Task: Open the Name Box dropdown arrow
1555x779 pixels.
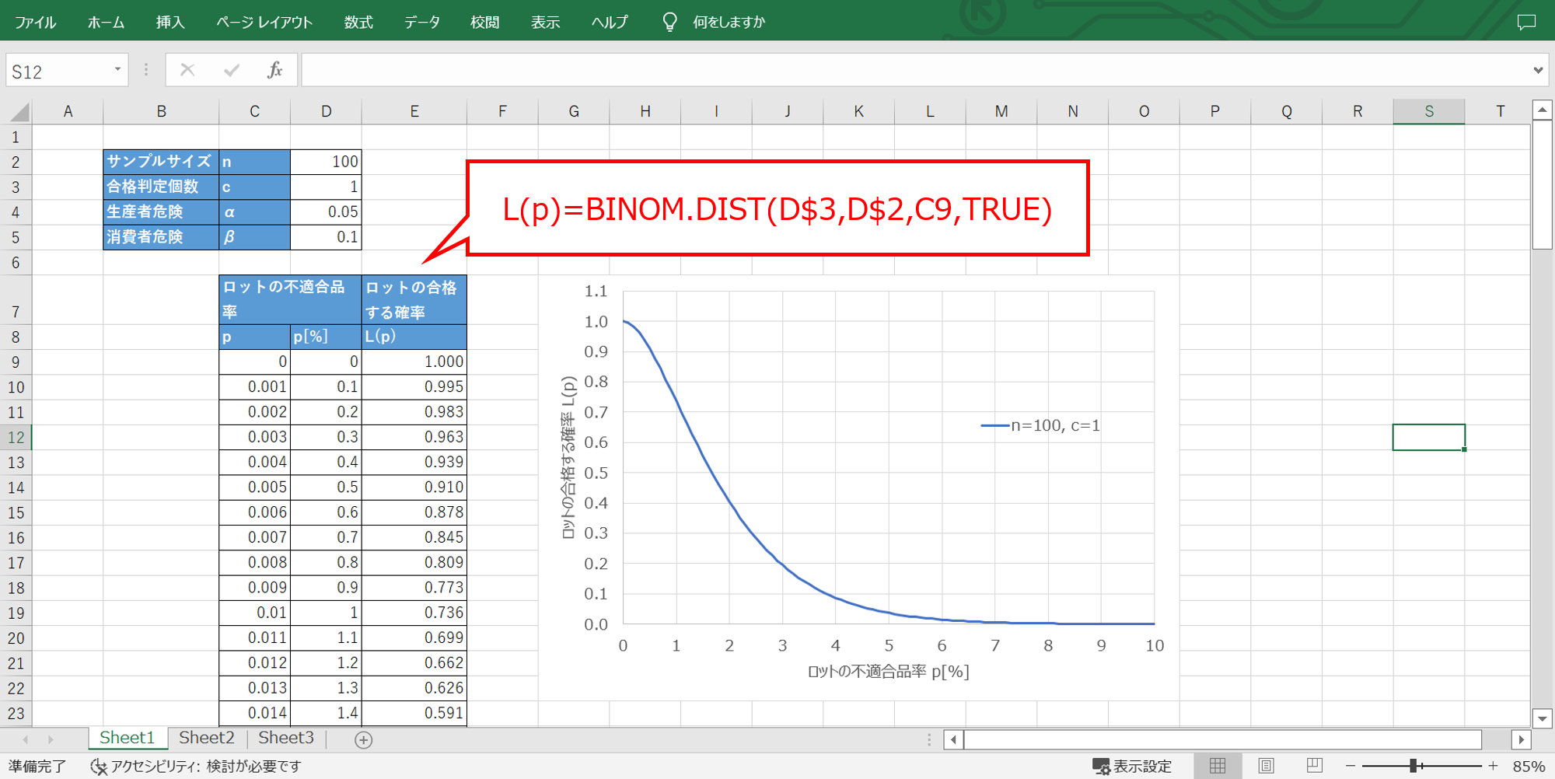Action: (x=117, y=70)
